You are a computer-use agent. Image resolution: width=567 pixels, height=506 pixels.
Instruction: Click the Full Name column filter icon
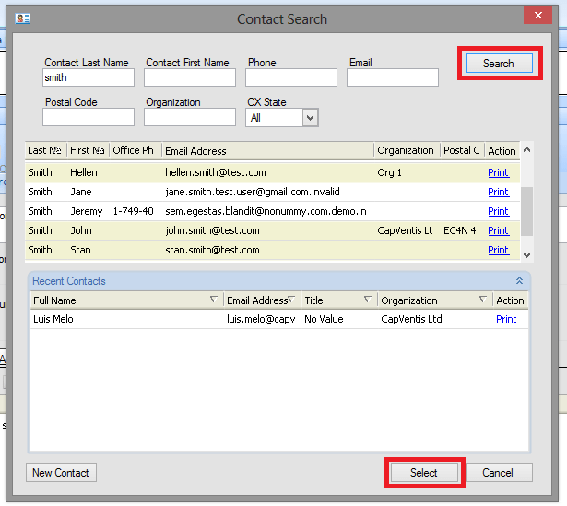coord(214,300)
